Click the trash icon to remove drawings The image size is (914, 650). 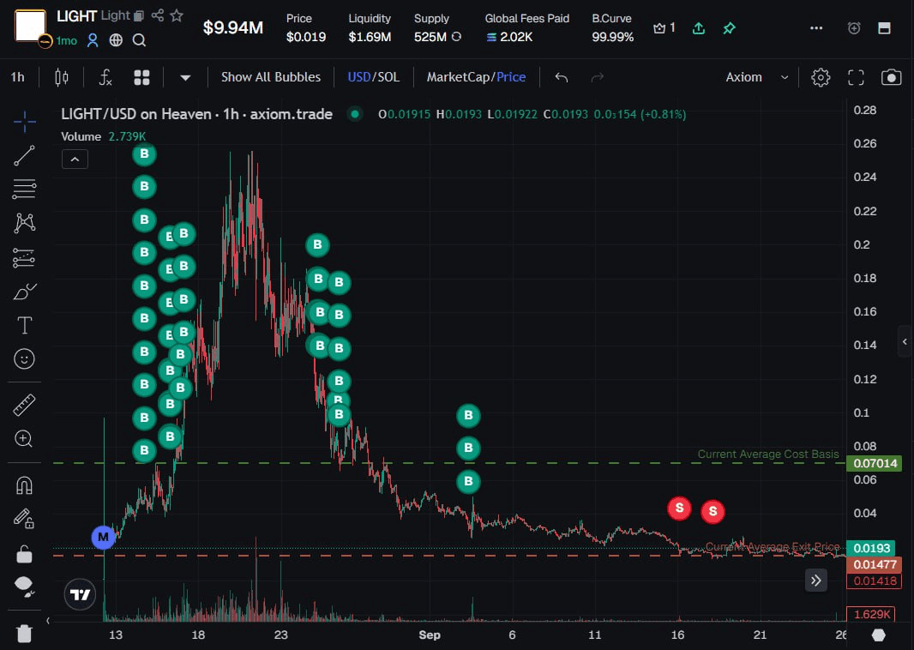coord(24,634)
